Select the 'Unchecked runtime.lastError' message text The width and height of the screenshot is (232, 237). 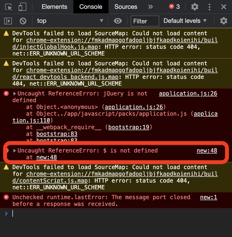[x=101, y=201]
